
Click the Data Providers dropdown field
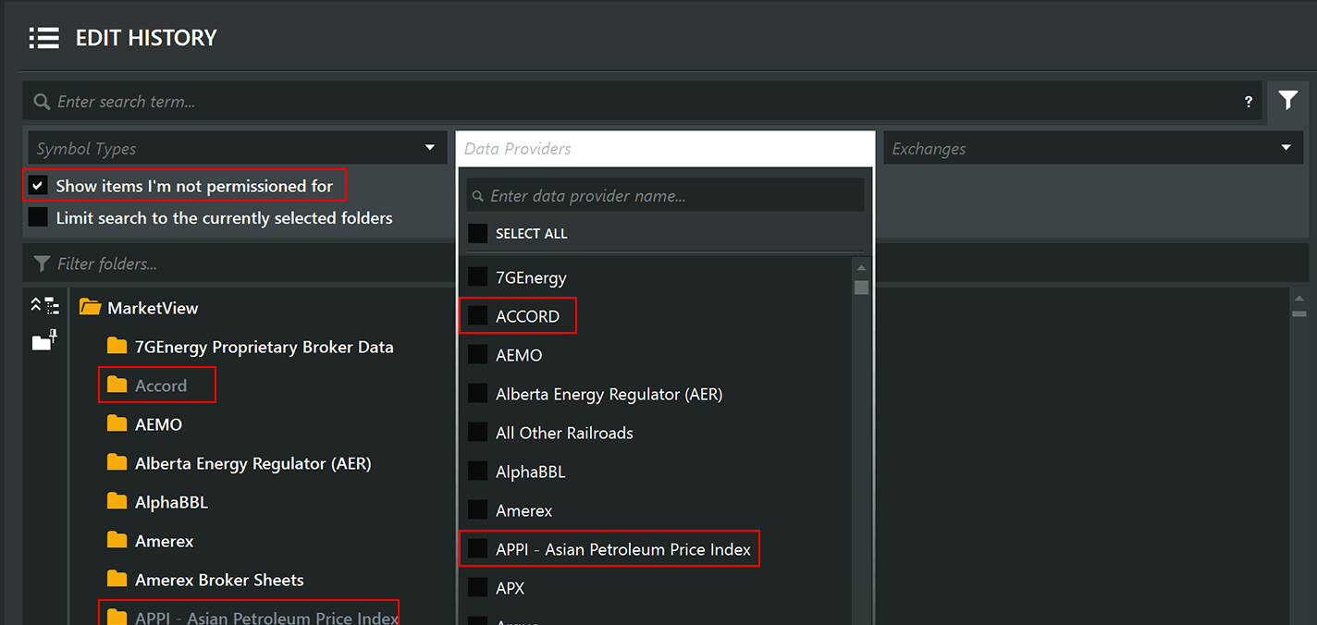point(665,148)
